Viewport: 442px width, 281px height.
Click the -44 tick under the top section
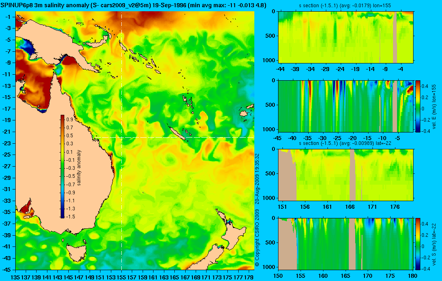(x=280, y=69)
